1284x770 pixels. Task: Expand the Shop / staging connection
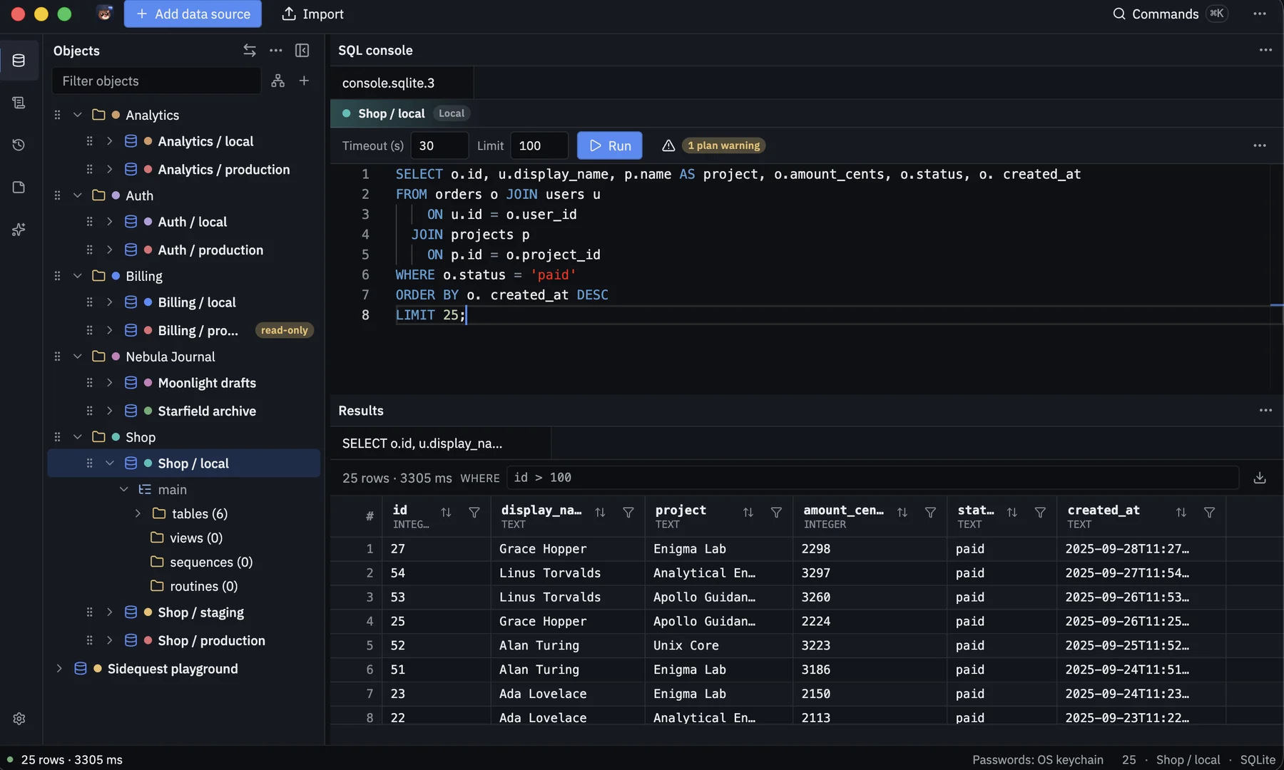point(110,612)
